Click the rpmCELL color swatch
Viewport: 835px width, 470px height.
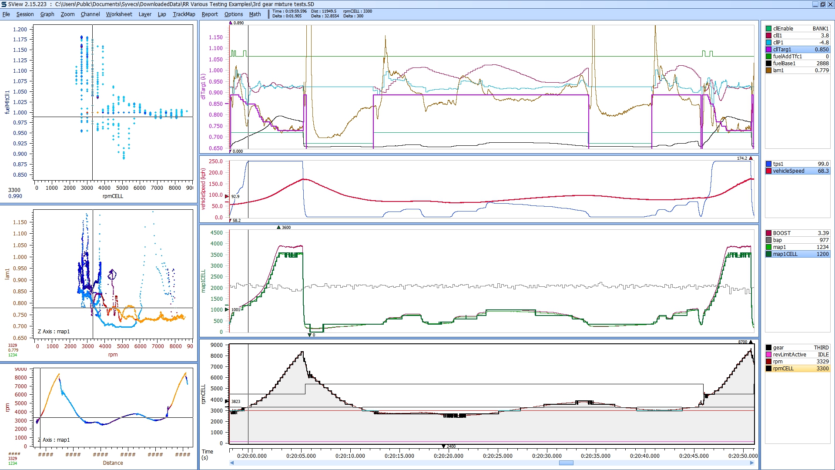[x=769, y=369]
